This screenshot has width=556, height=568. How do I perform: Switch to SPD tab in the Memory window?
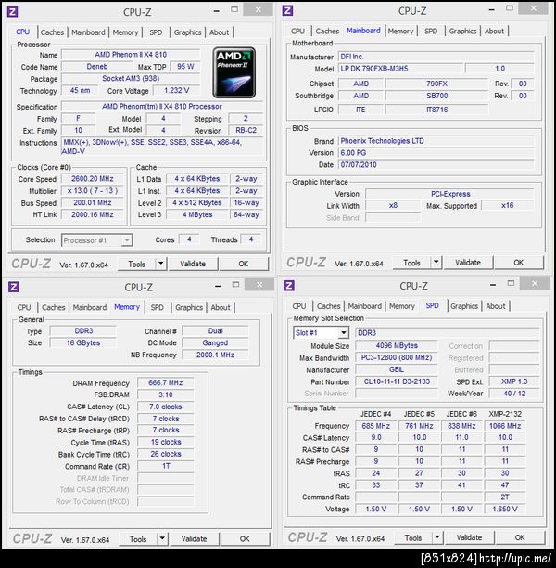157,307
